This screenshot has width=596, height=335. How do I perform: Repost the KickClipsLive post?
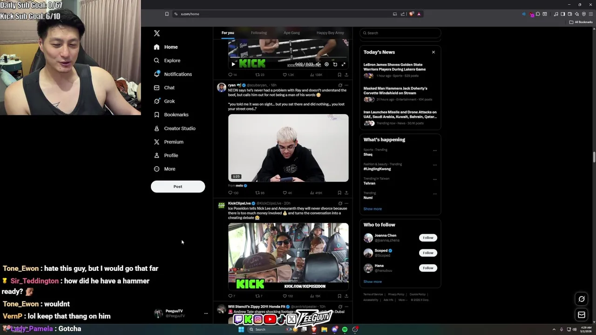coord(259,296)
